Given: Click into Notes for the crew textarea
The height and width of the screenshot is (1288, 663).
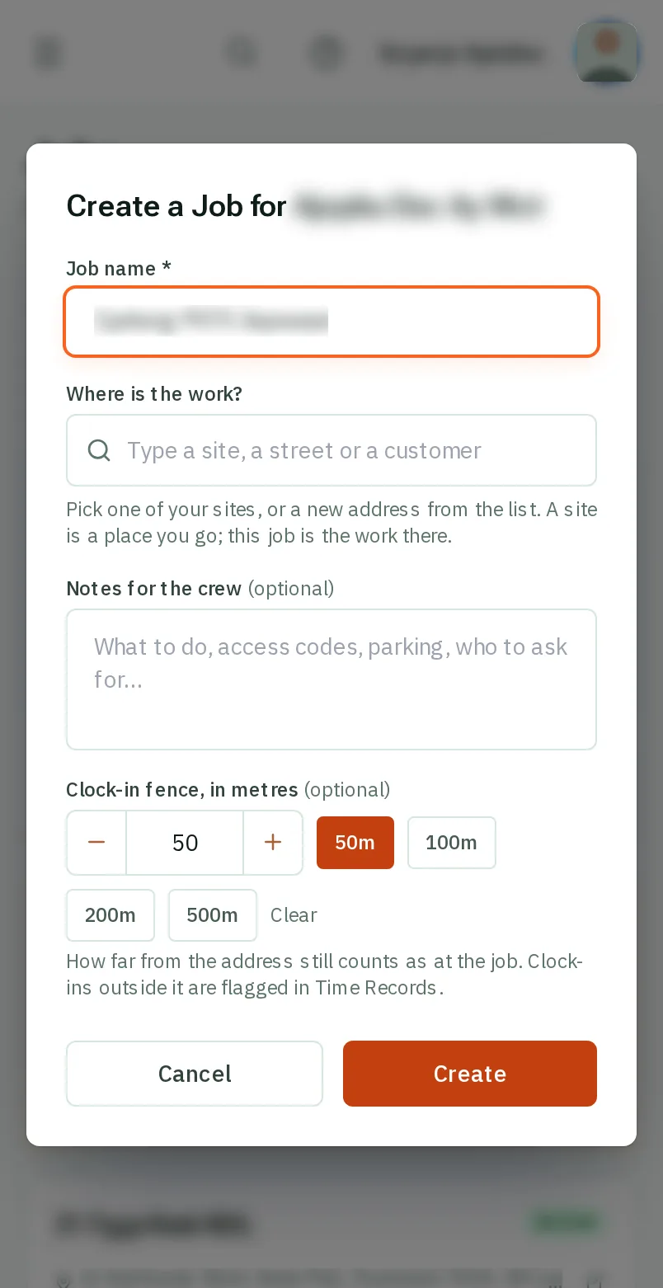Looking at the screenshot, I should (x=331, y=679).
